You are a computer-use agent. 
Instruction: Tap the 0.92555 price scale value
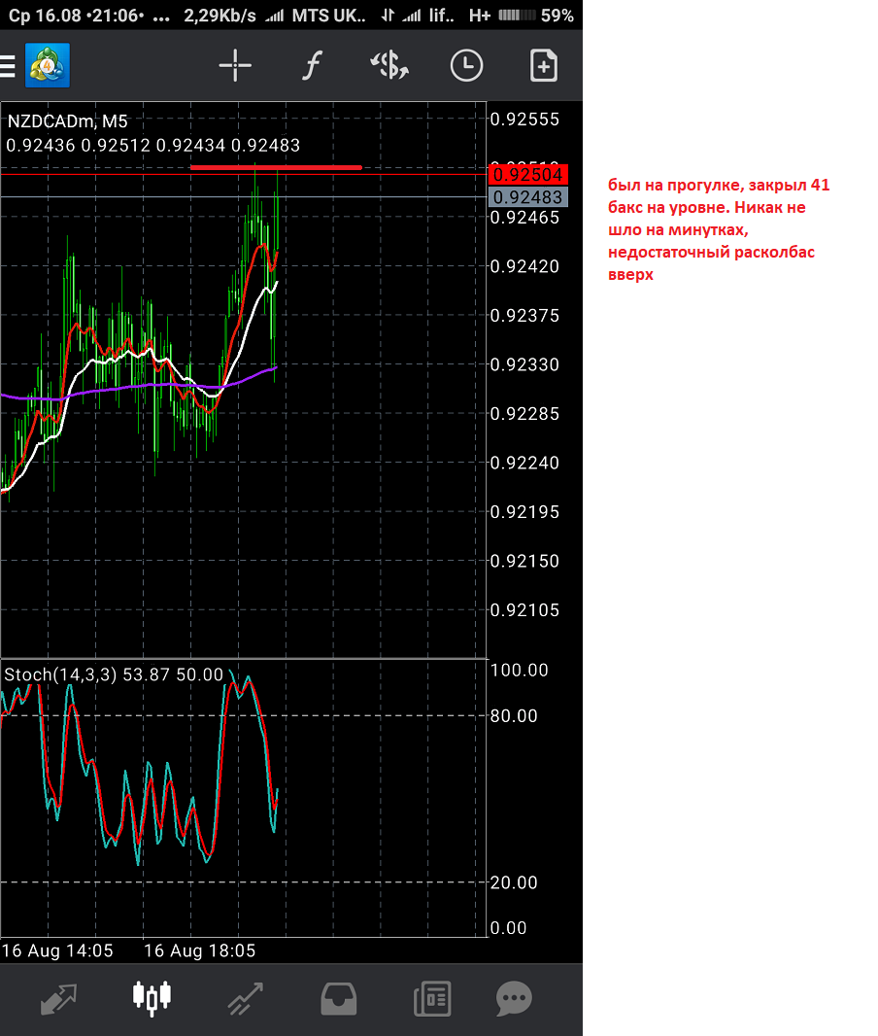click(x=524, y=120)
